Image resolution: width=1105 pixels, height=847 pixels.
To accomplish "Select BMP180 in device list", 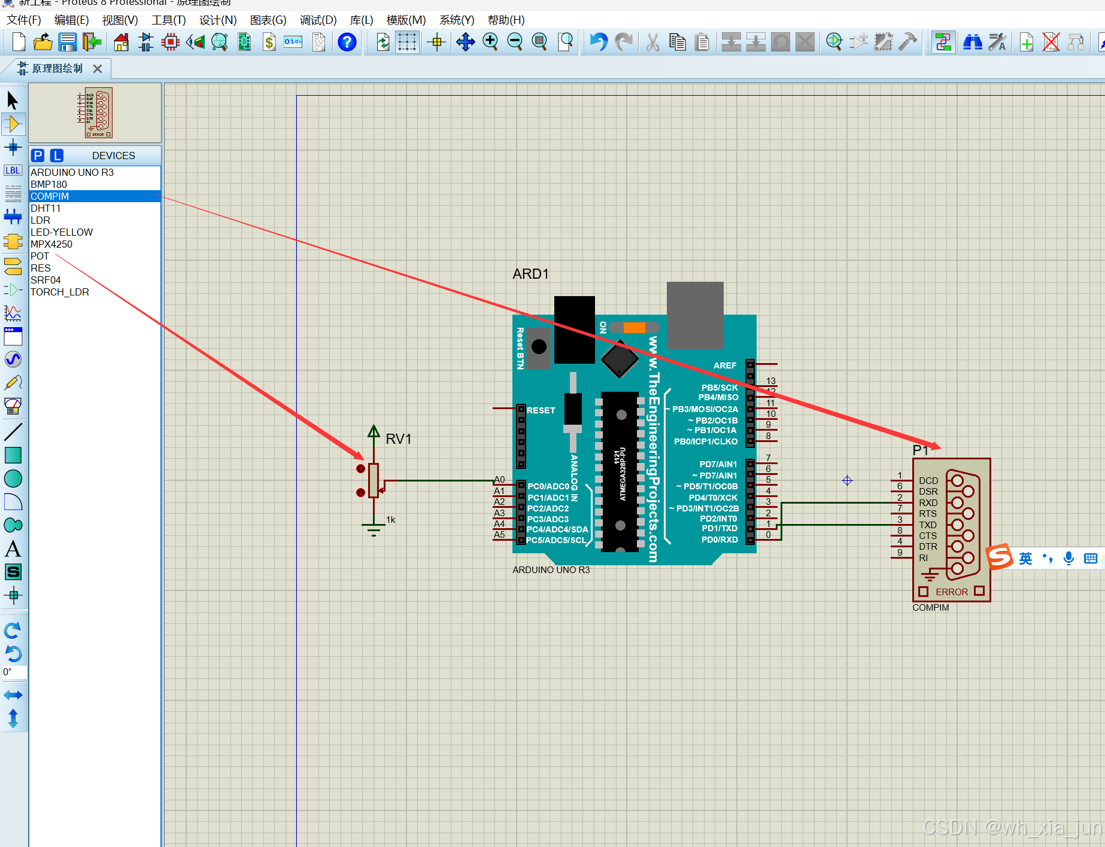I will point(95,184).
